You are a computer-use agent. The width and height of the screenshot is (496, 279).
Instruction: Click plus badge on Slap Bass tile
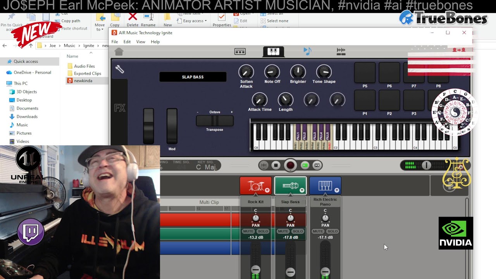pyautogui.click(x=302, y=190)
